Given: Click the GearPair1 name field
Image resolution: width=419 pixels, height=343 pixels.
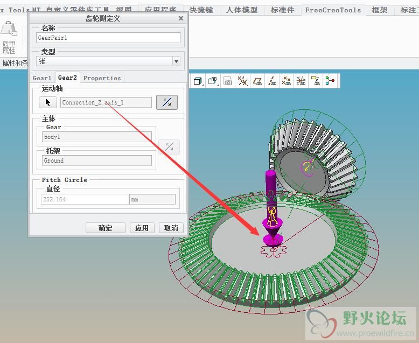Looking at the screenshot, I should click(108, 38).
